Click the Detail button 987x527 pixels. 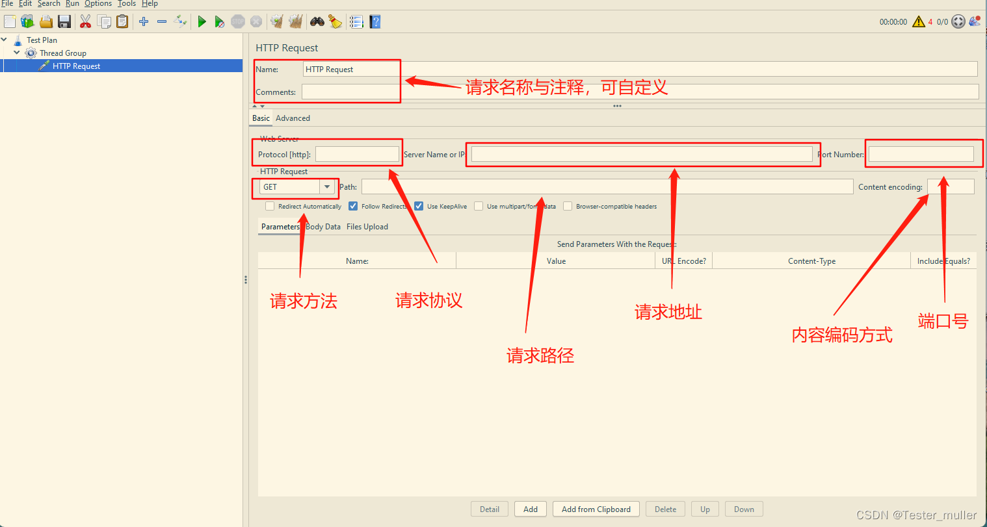point(490,509)
